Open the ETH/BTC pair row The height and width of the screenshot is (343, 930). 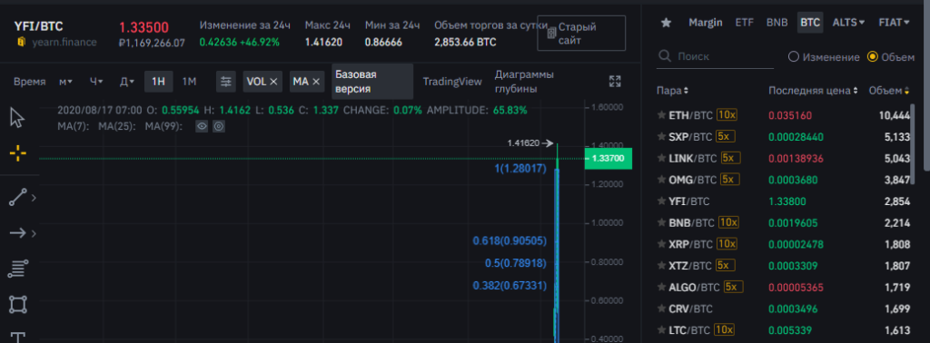pos(783,115)
